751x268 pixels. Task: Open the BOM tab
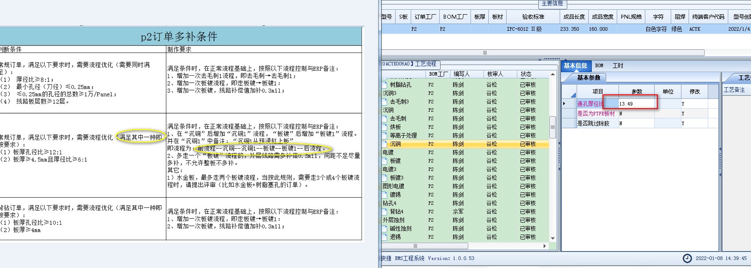(599, 65)
